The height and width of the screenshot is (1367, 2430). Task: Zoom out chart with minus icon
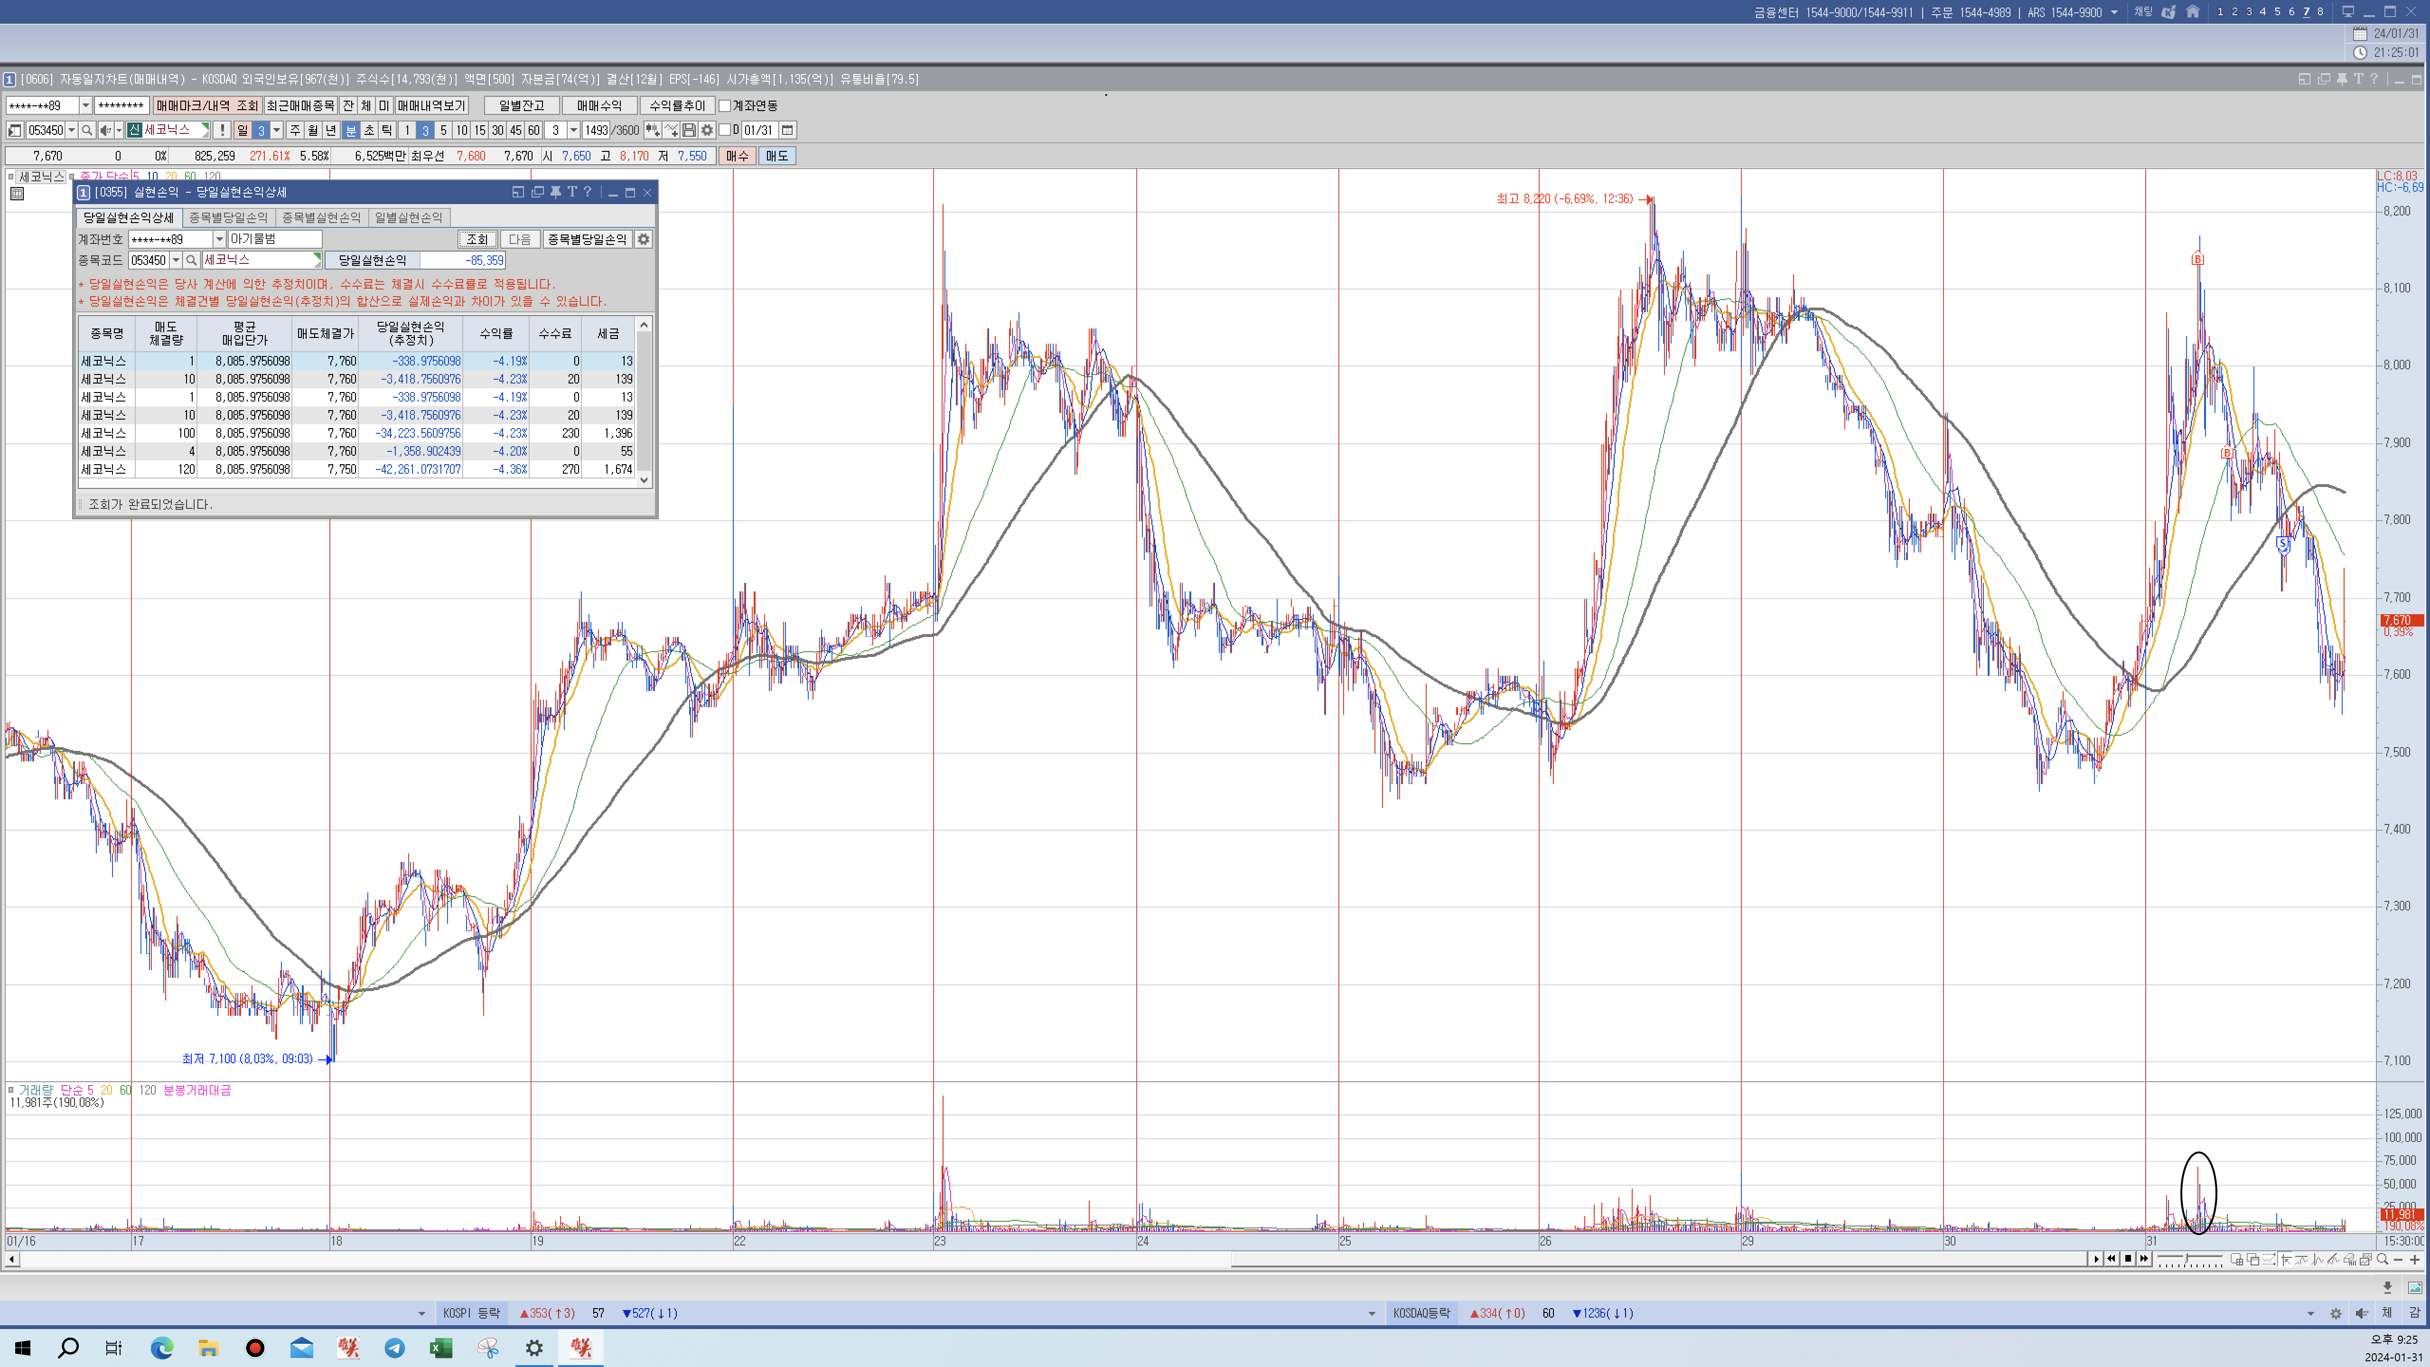pyautogui.click(x=2399, y=1259)
